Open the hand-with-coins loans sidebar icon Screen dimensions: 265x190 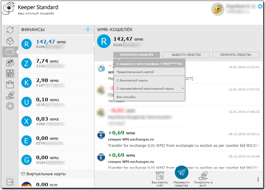point(10,95)
